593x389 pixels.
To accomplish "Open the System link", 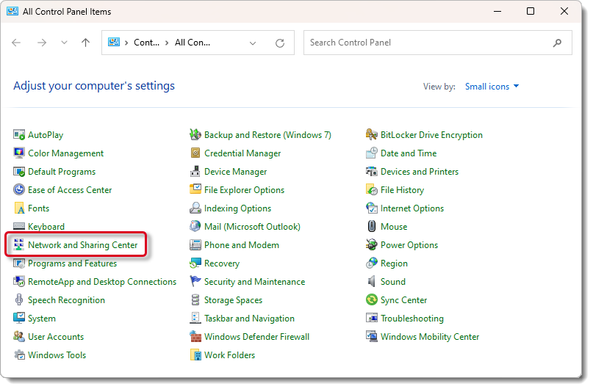I will 42,319.
